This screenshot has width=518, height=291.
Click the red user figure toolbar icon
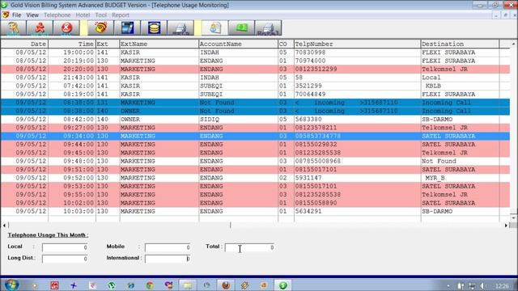pos(40,28)
